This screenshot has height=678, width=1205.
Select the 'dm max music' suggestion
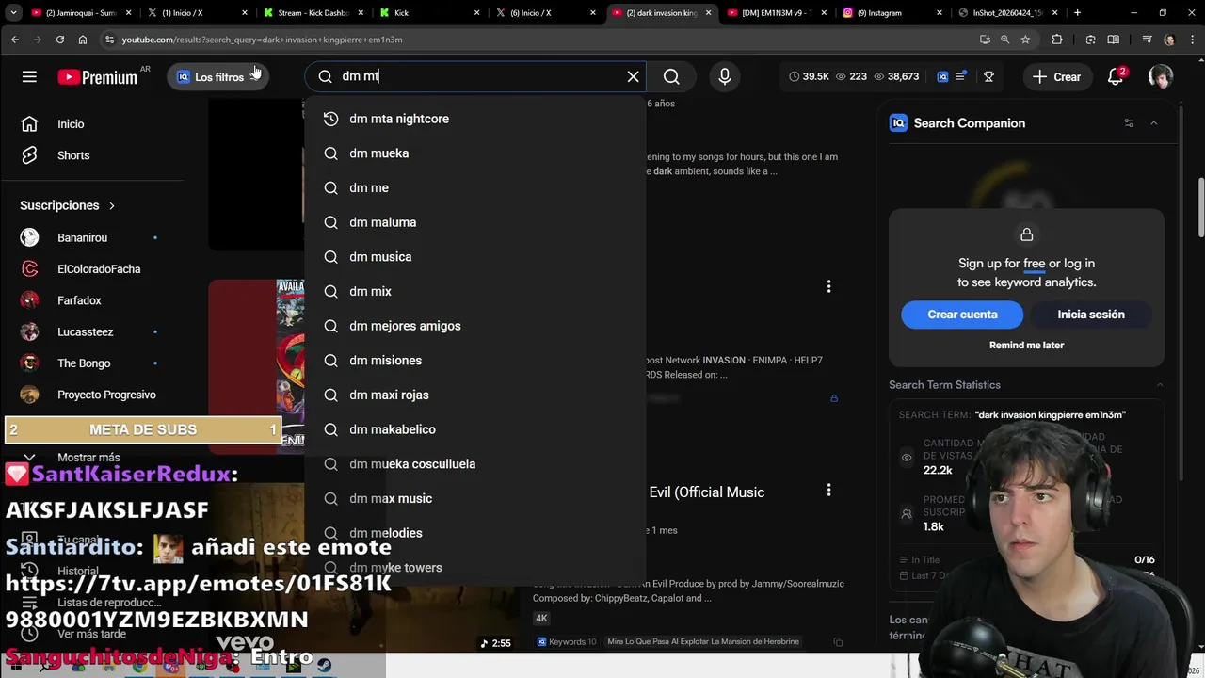(475, 498)
